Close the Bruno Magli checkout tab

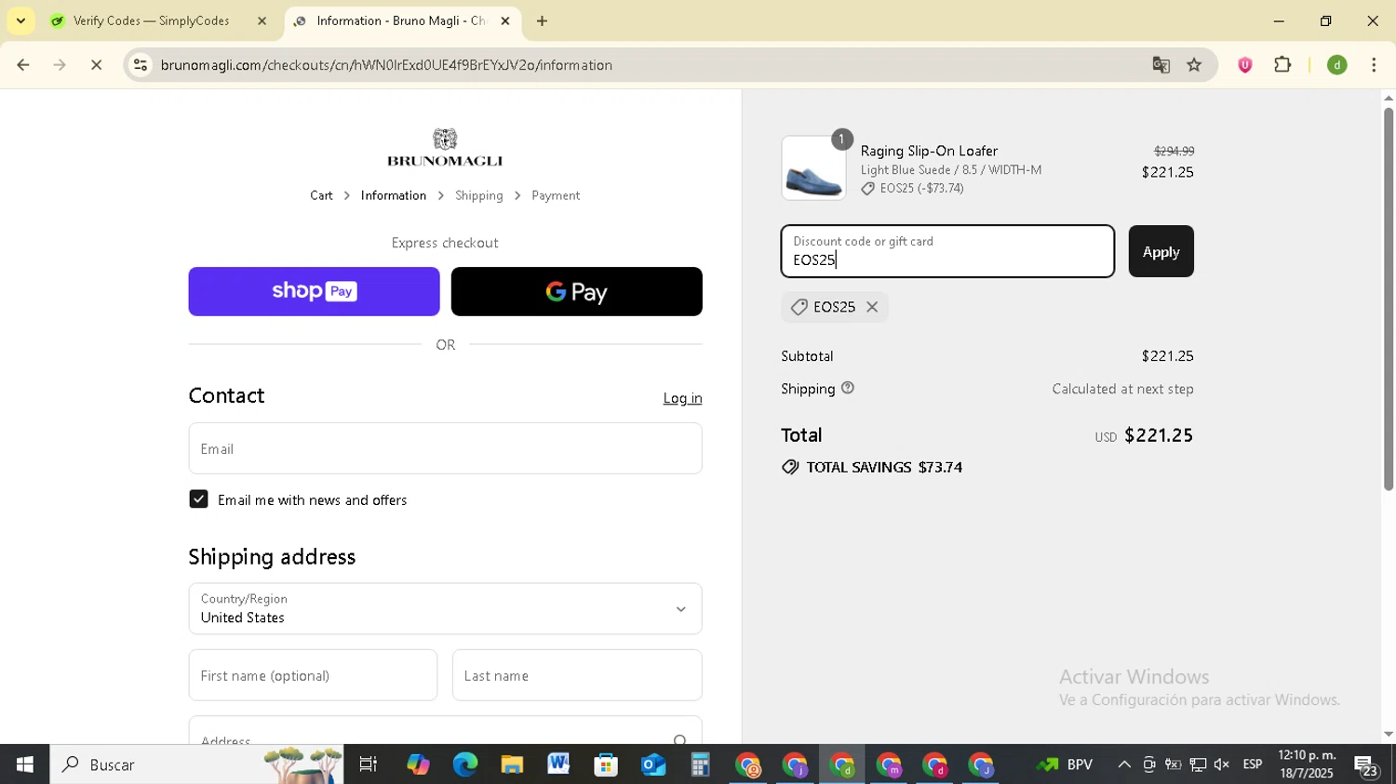505,20
